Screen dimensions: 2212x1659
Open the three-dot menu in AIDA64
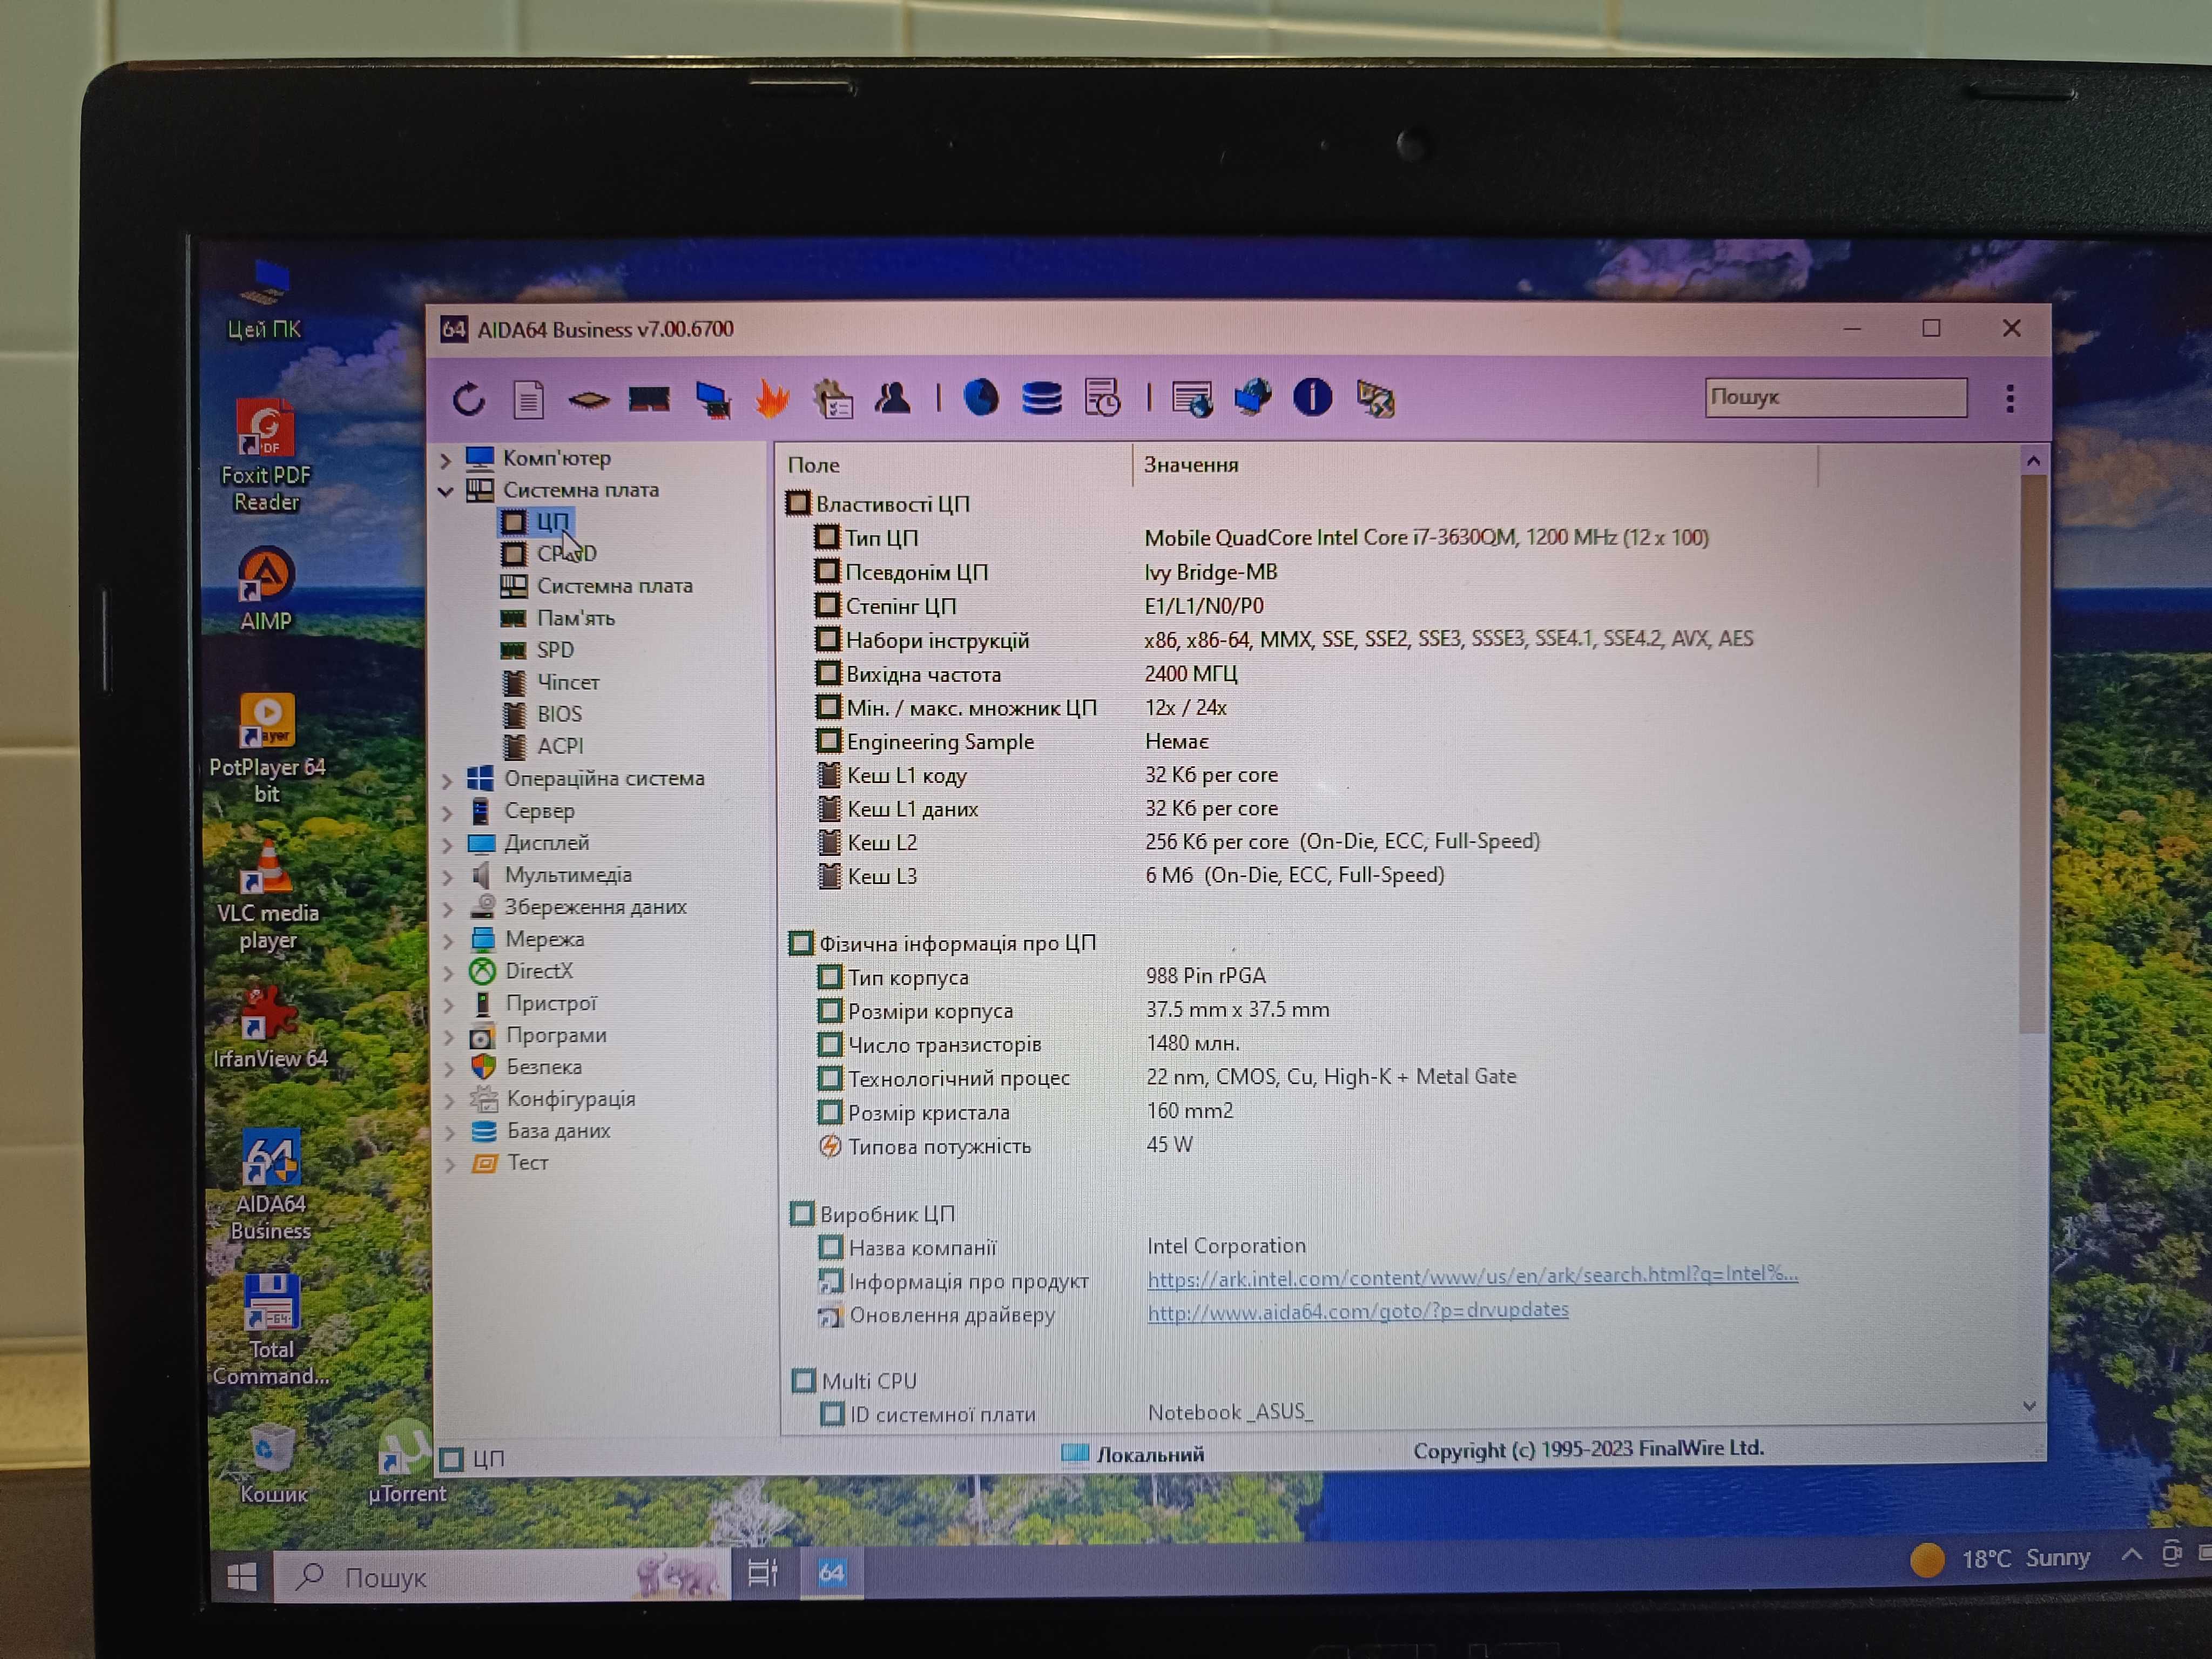[2010, 399]
